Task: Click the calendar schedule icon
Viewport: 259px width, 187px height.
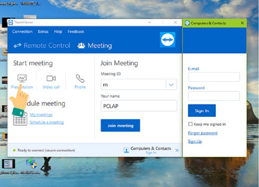Action: click(20, 119)
